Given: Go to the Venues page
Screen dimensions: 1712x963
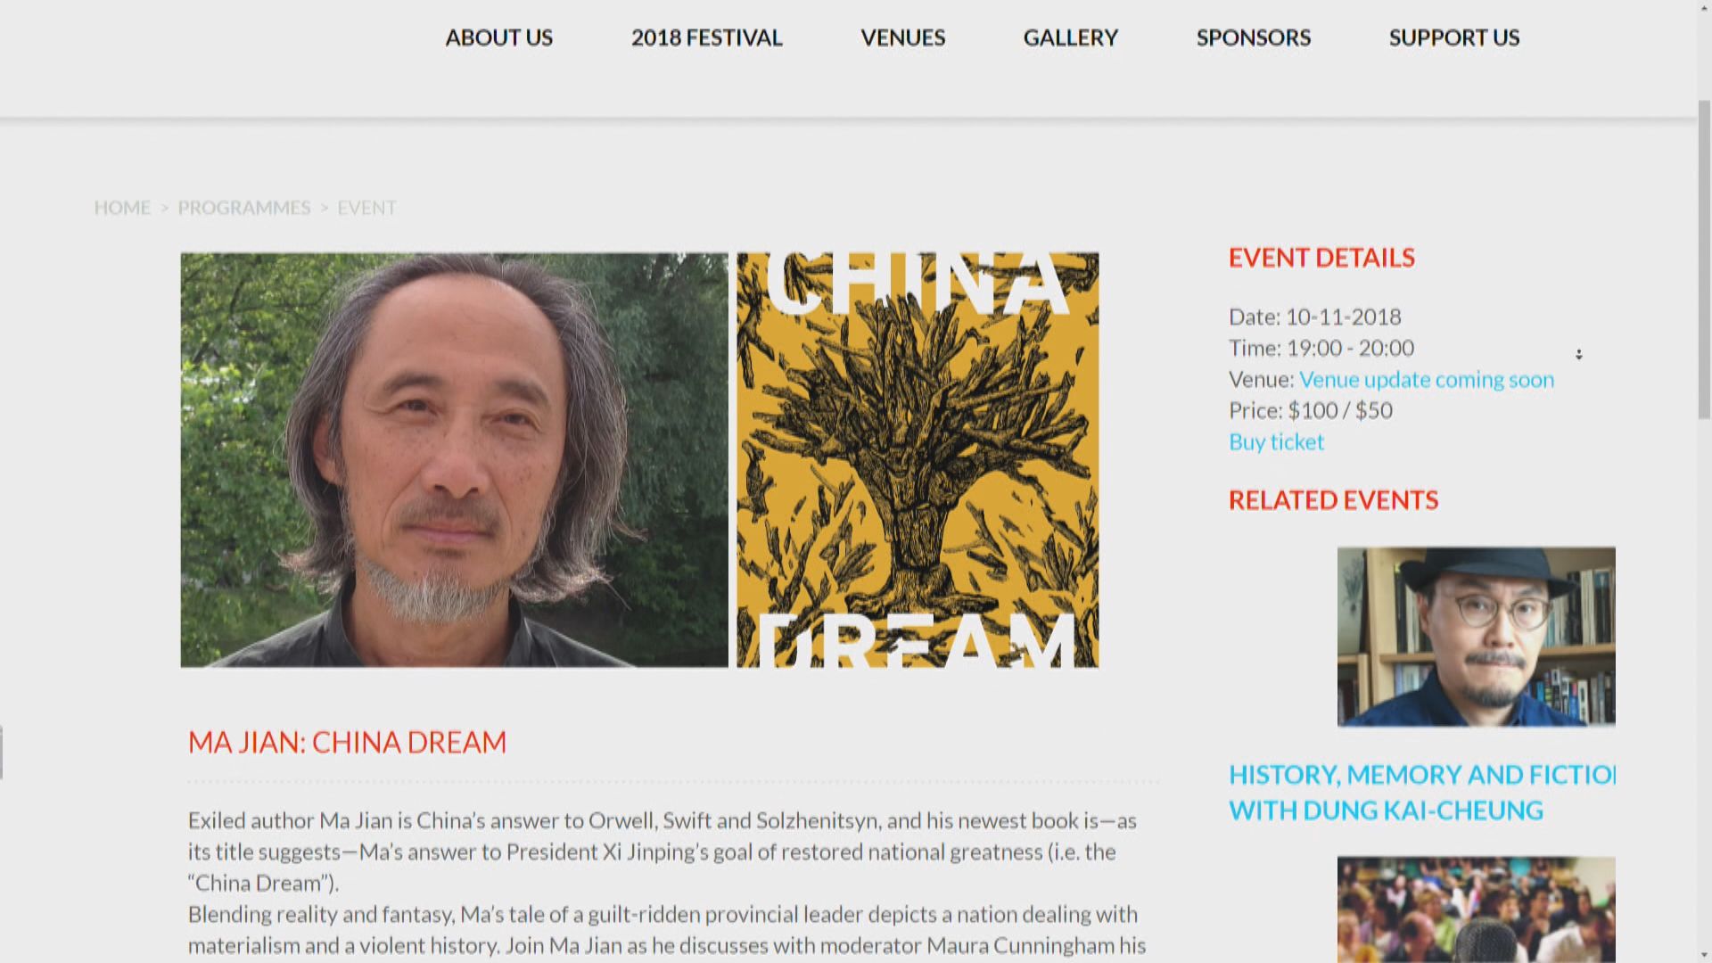Looking at the screenshot, I should click(902, 37).
